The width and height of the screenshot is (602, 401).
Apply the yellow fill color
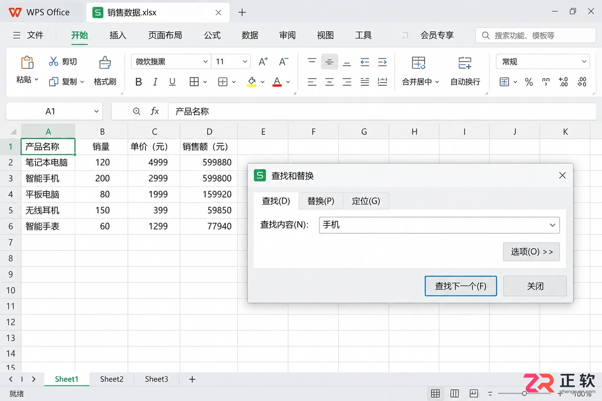pos(252,82)
